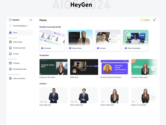Click the video icon beside Video Avatar guide label

(70, 48)
